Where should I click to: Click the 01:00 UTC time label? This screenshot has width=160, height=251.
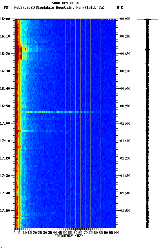tap(125, 123)
